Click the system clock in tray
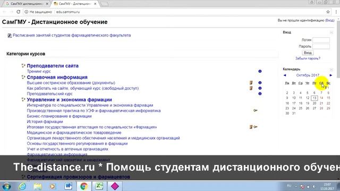 tap(327, 186)
